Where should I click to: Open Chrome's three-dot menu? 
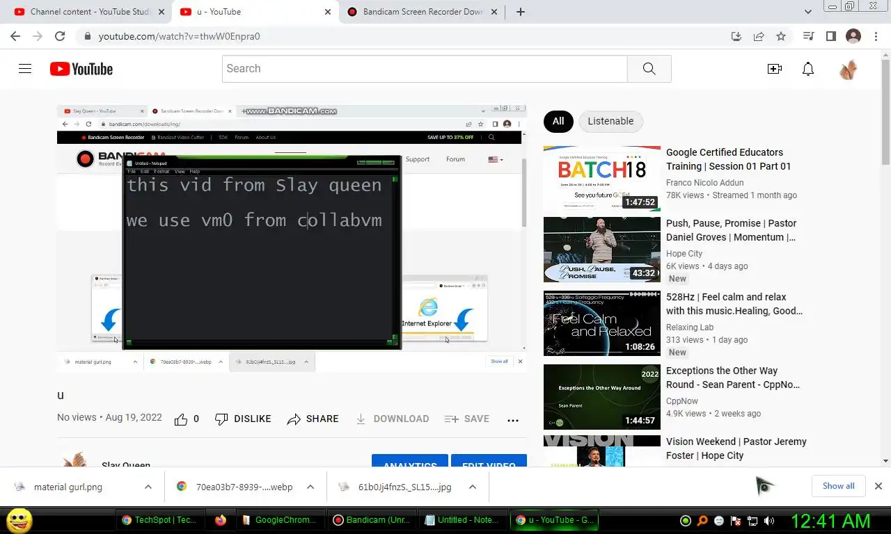(x=876, y=36)
